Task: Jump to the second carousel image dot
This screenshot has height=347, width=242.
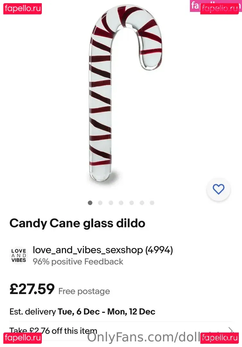Action: (x=100, y=203)
